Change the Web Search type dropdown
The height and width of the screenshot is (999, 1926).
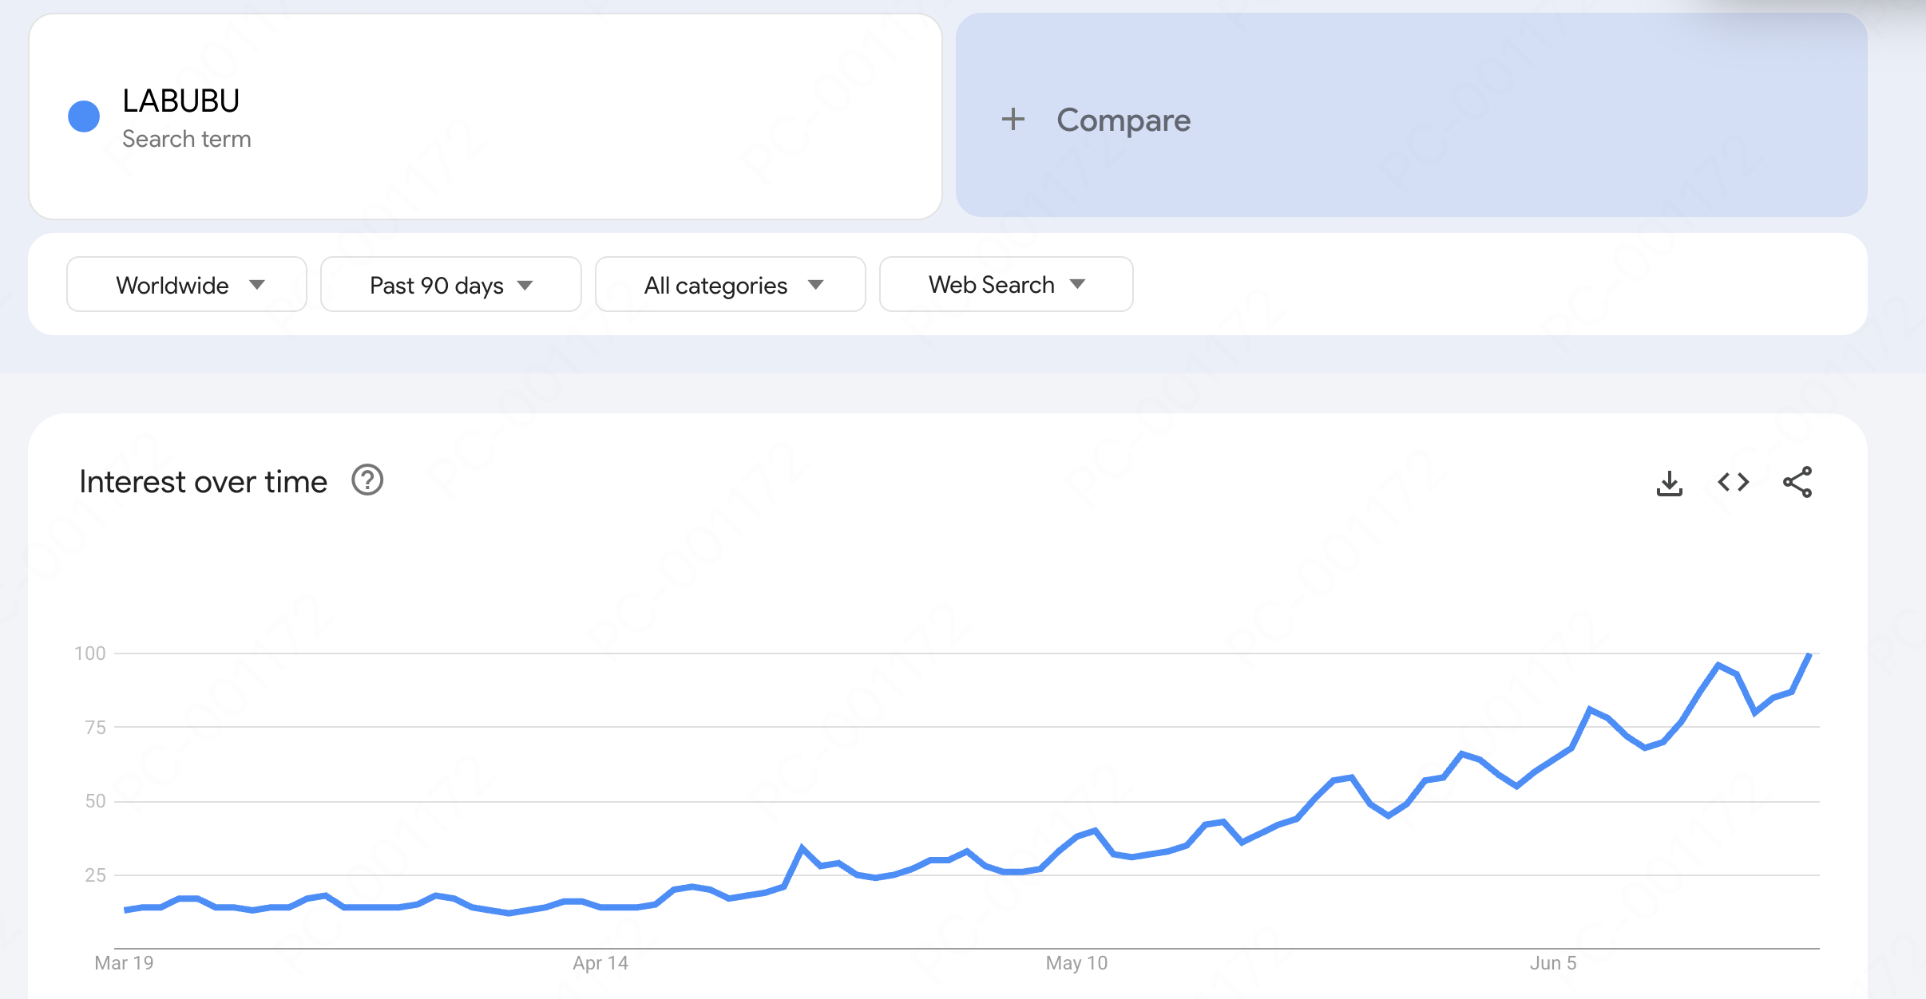tap(1005, 284)
